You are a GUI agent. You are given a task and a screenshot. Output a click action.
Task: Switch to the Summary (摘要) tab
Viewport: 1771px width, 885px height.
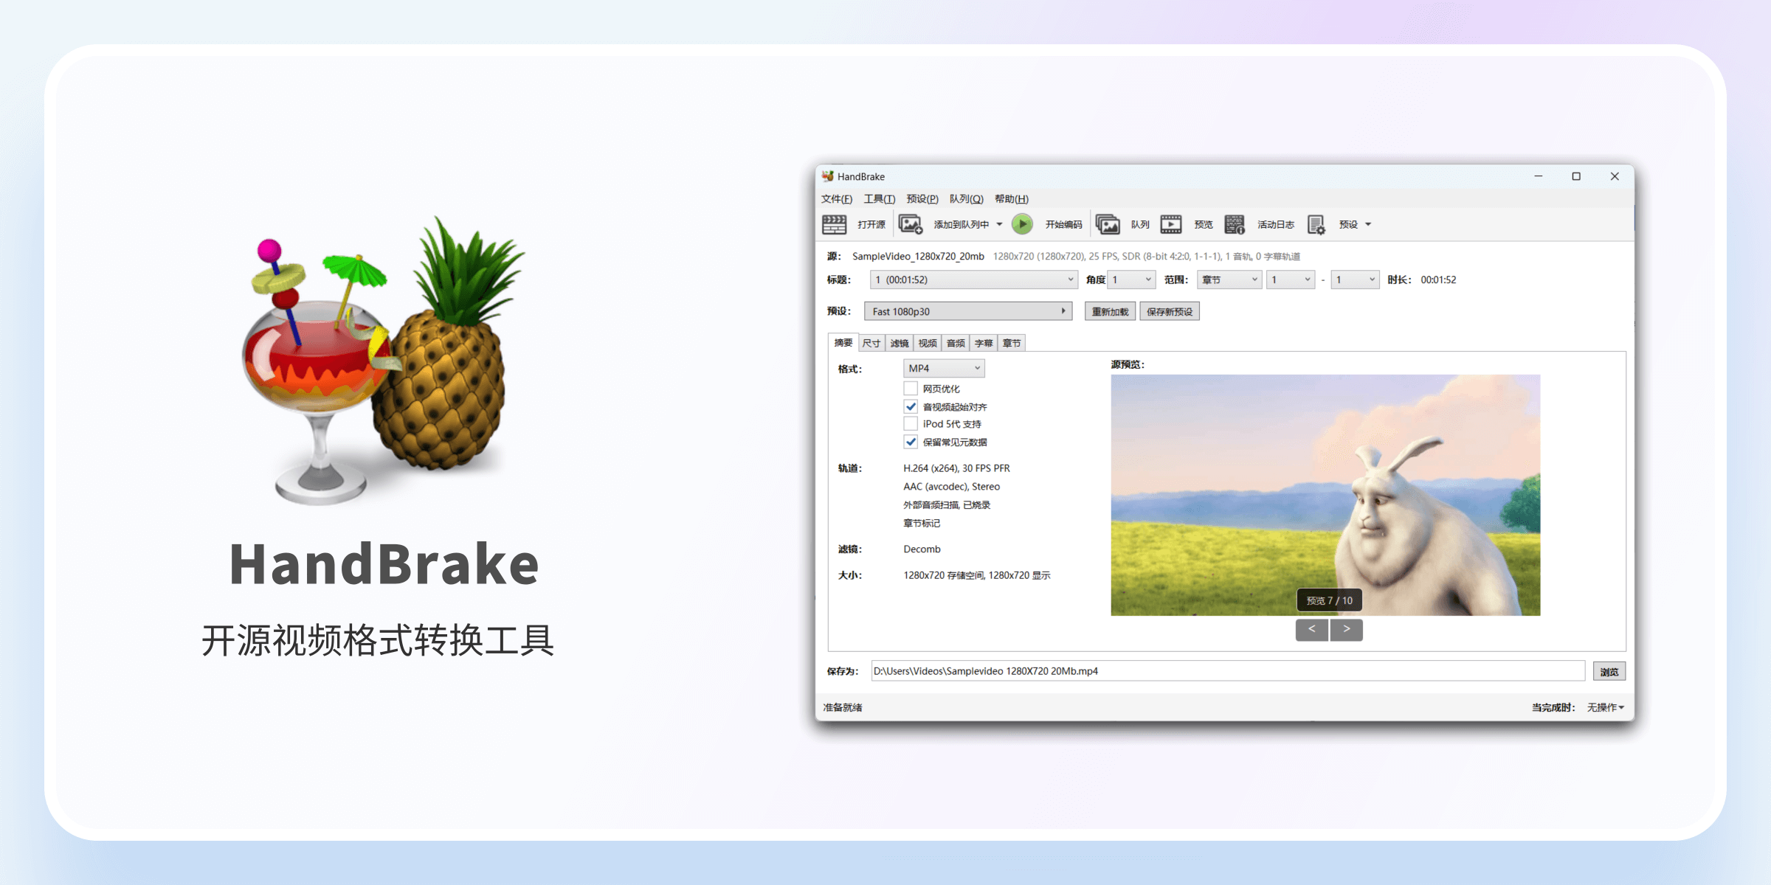click(x=843, y=343)
